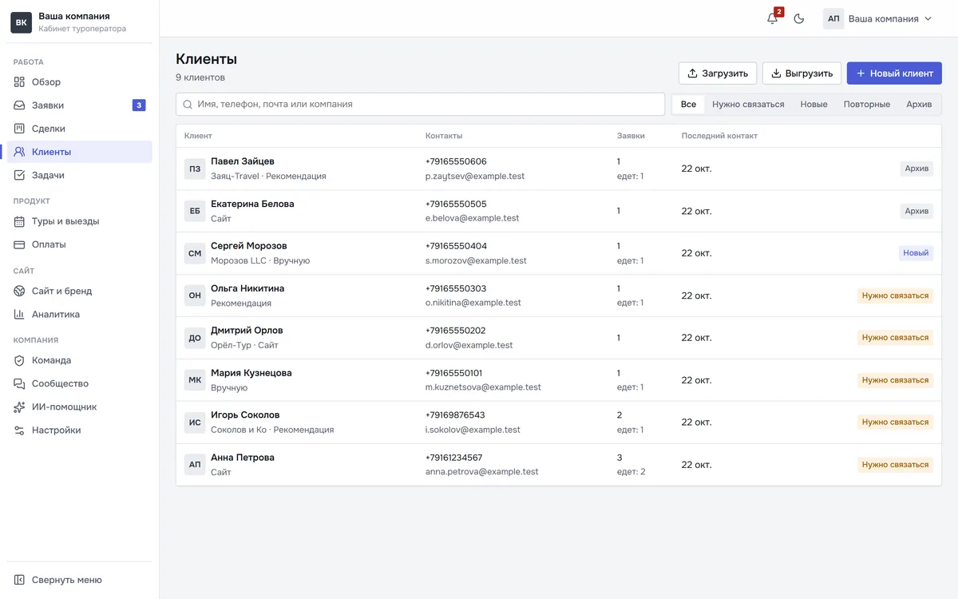Click Игорь Соколов's ИС avatar
The width and height of the screenshot is (958, 599).
[195, 422]
